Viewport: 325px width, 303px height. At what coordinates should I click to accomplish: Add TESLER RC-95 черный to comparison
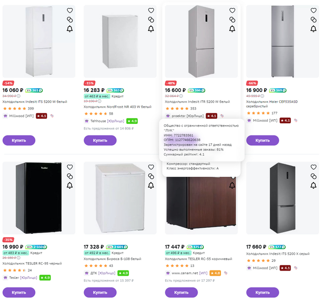click(70, 176)
